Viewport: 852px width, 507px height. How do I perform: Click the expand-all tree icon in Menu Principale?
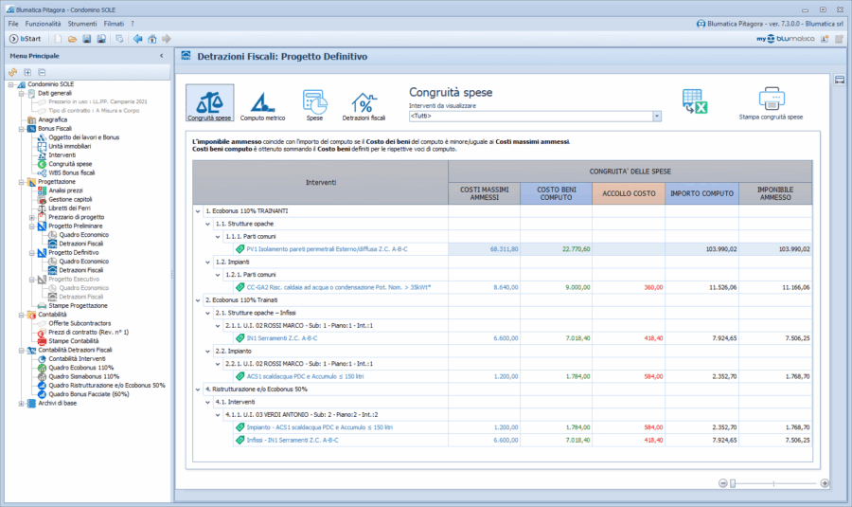27,72
